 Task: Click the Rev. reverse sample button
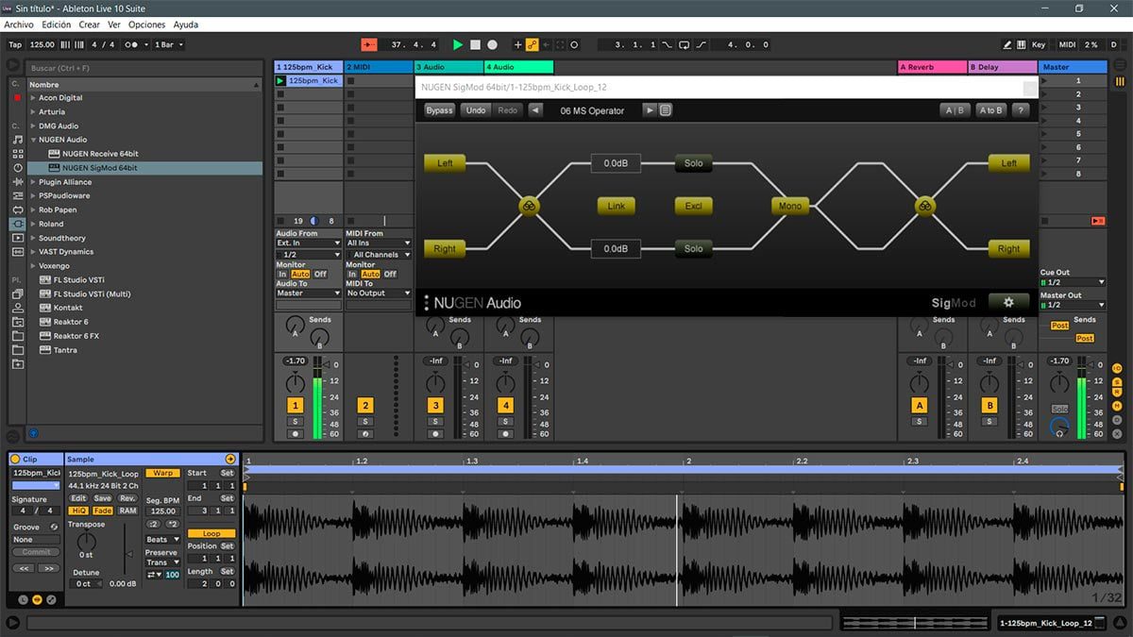pos(127,498)
